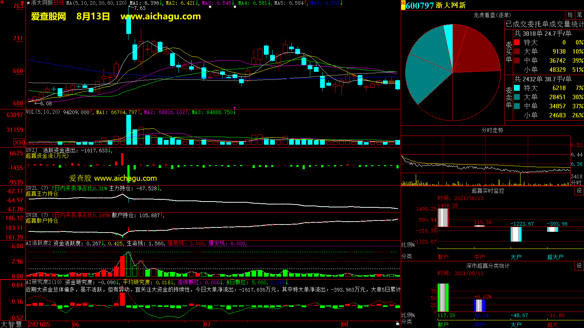
Task: Click the VOL(5,10,20) indicator label
Action: 43,112
